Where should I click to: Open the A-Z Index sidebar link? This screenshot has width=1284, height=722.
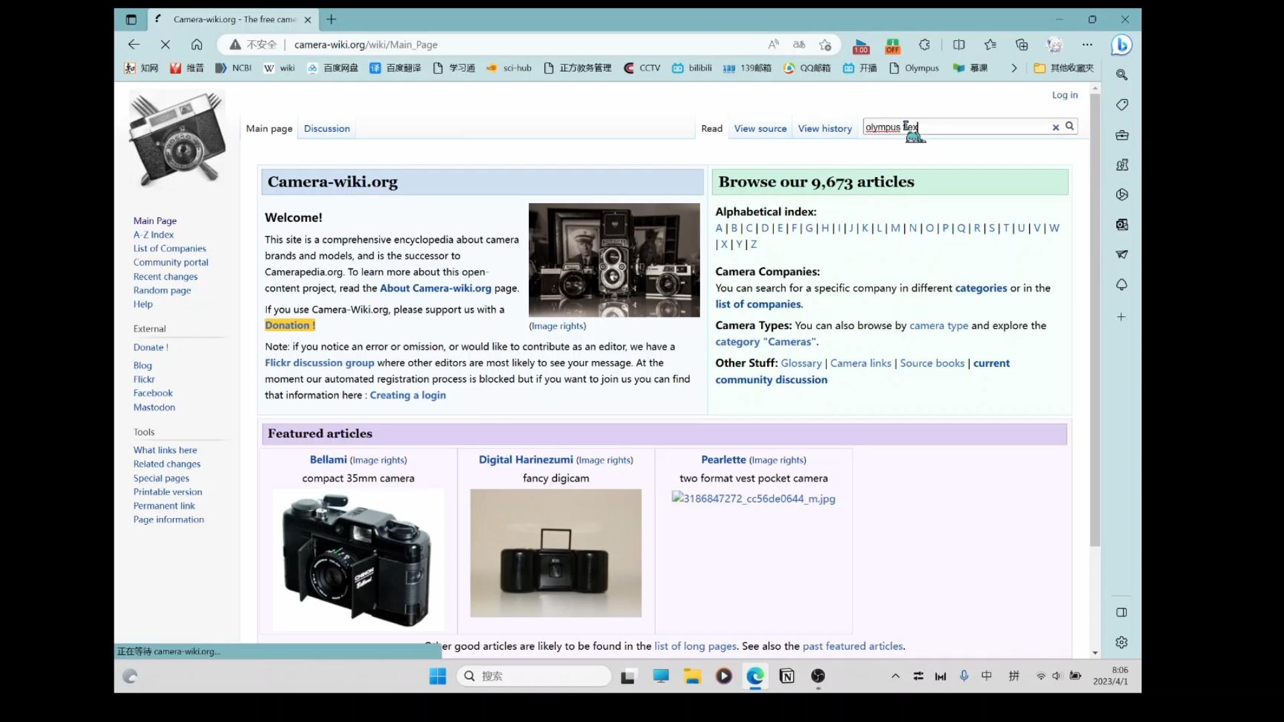(x=153, y=235)
